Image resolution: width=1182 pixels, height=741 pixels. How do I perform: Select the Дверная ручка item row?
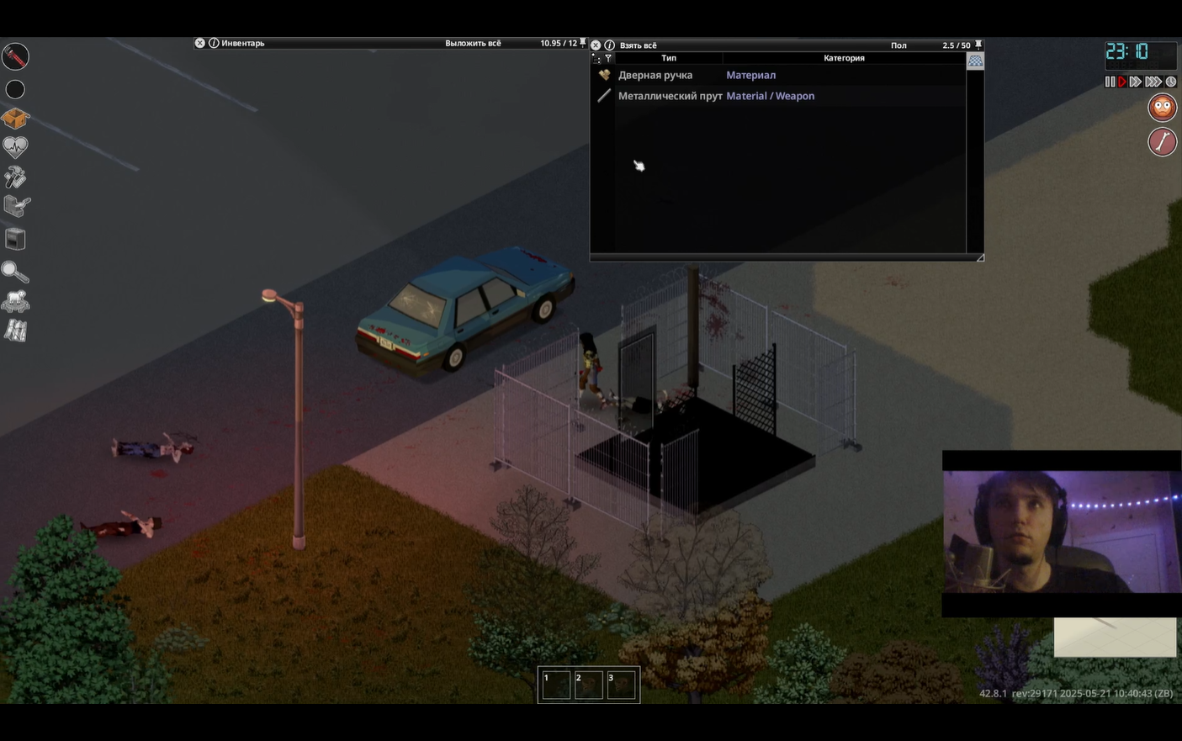[x=778, y=75]
